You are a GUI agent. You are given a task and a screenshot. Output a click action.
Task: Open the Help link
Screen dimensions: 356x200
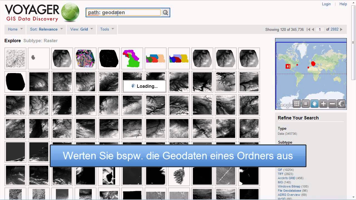click(343, 4)
